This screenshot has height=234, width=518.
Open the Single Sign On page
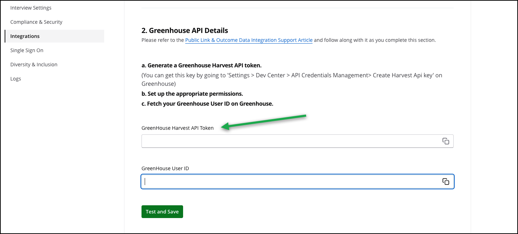pos(27,50)
